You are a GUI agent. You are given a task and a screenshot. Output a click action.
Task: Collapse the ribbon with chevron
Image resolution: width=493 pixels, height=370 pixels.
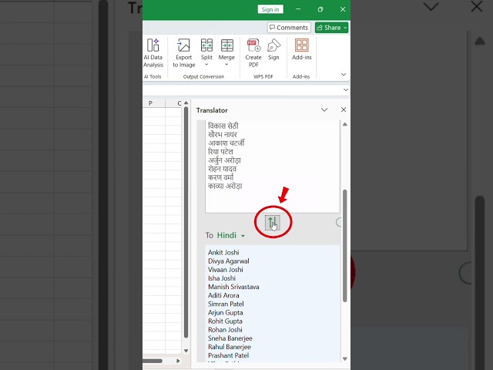344,75
